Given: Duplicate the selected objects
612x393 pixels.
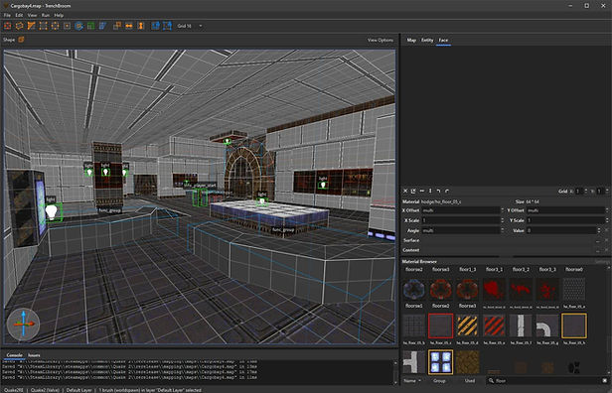Looking at the screenshot, I should point(117,26).
